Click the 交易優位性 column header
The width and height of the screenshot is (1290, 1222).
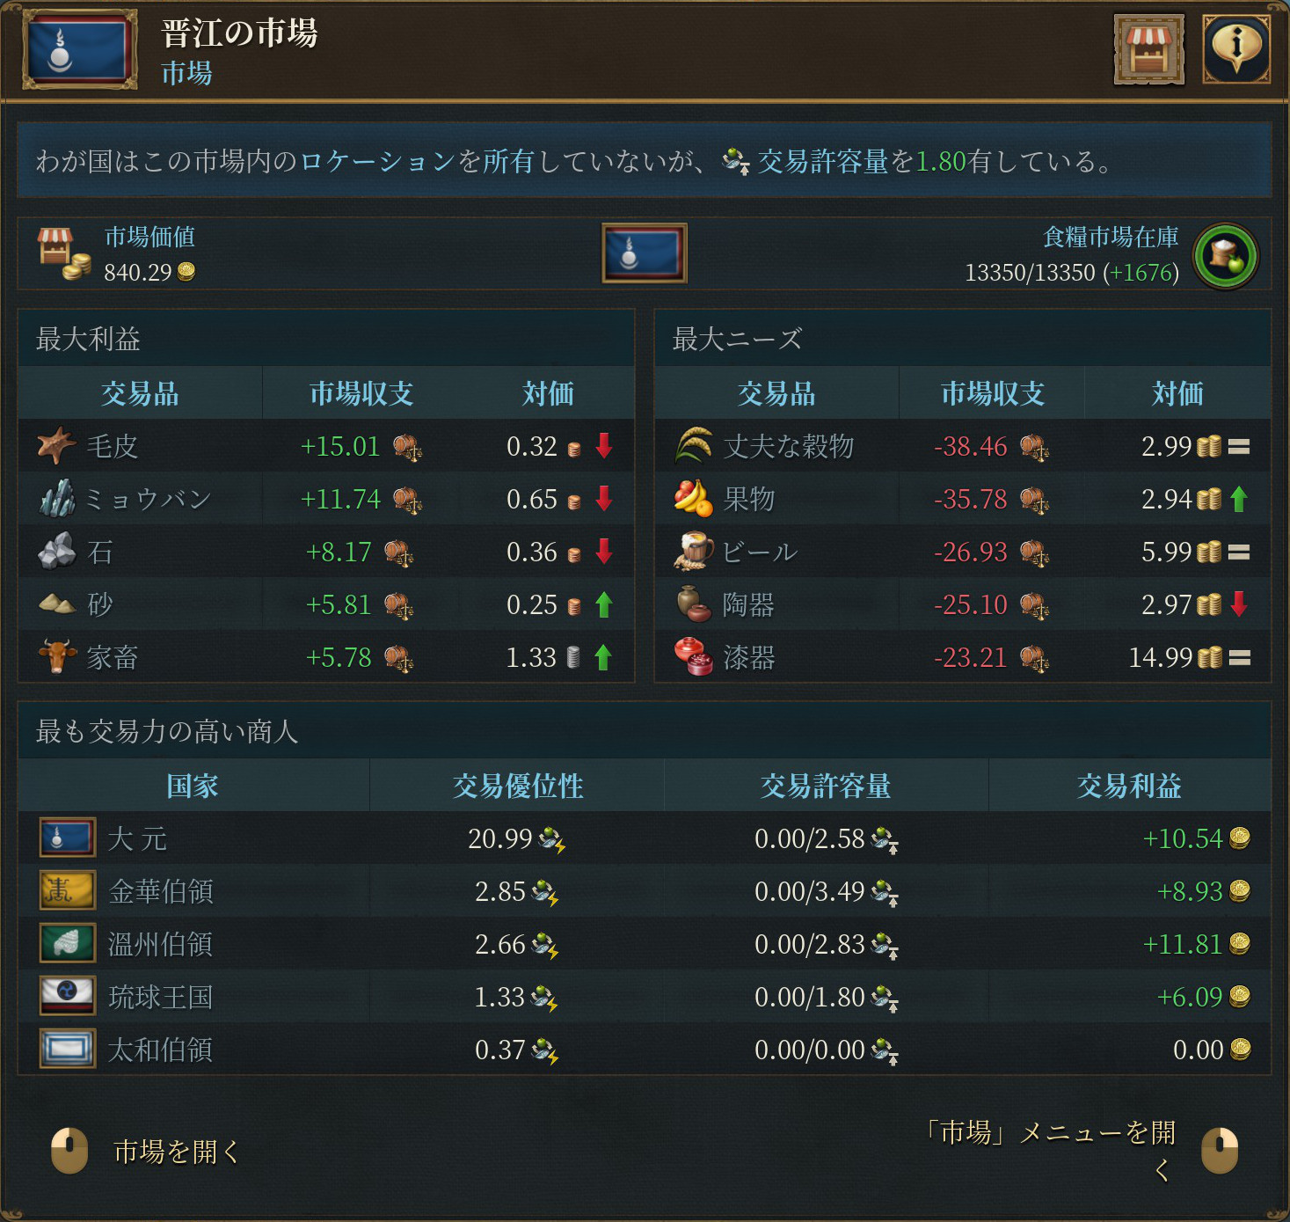pos(517,786)
